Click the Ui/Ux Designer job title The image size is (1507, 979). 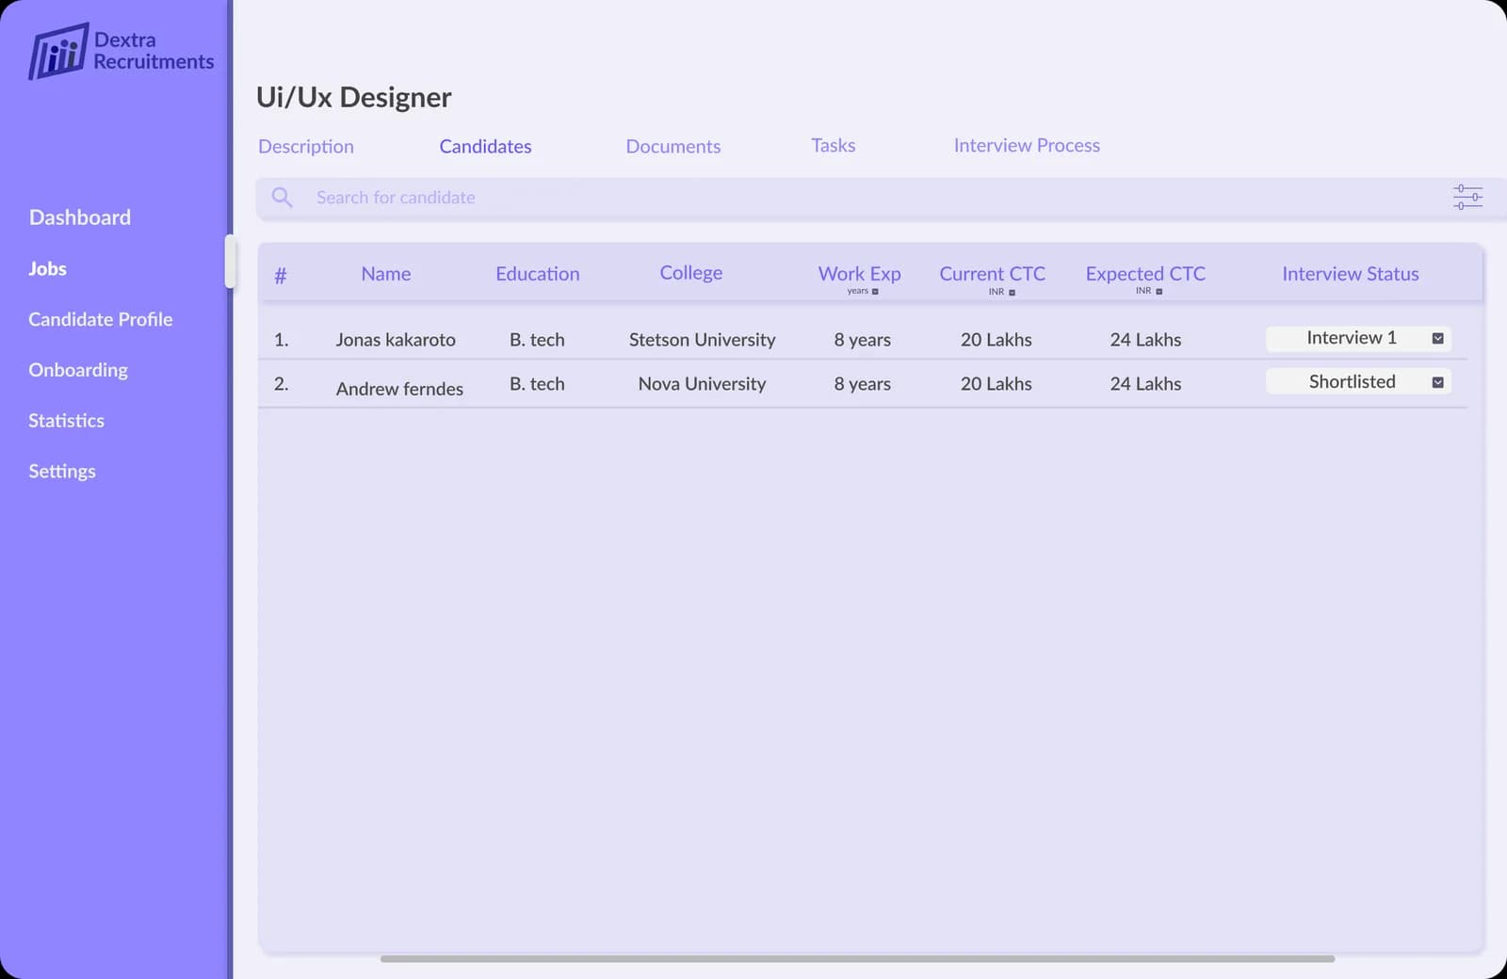[x=354, y=98]
